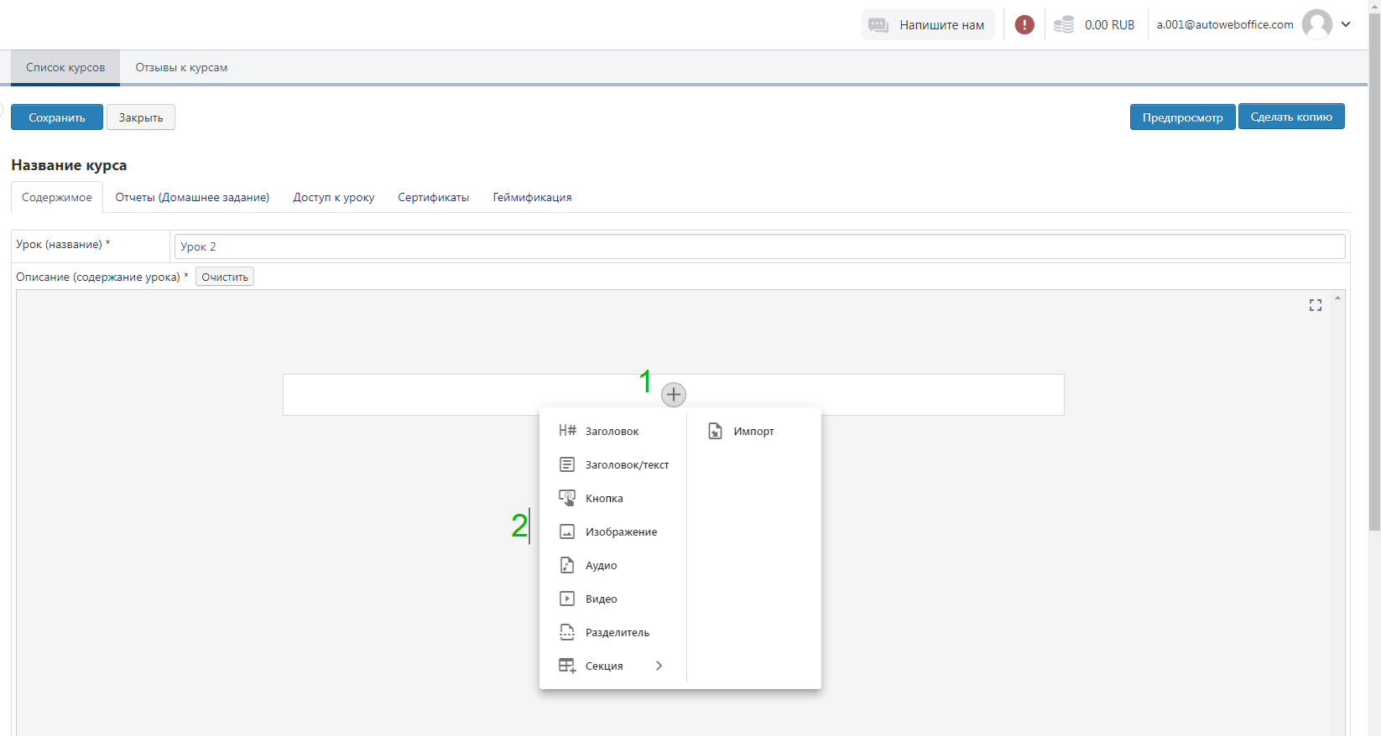Switch to Геймификация tab

pyautogui.click(x=532, y=198)
